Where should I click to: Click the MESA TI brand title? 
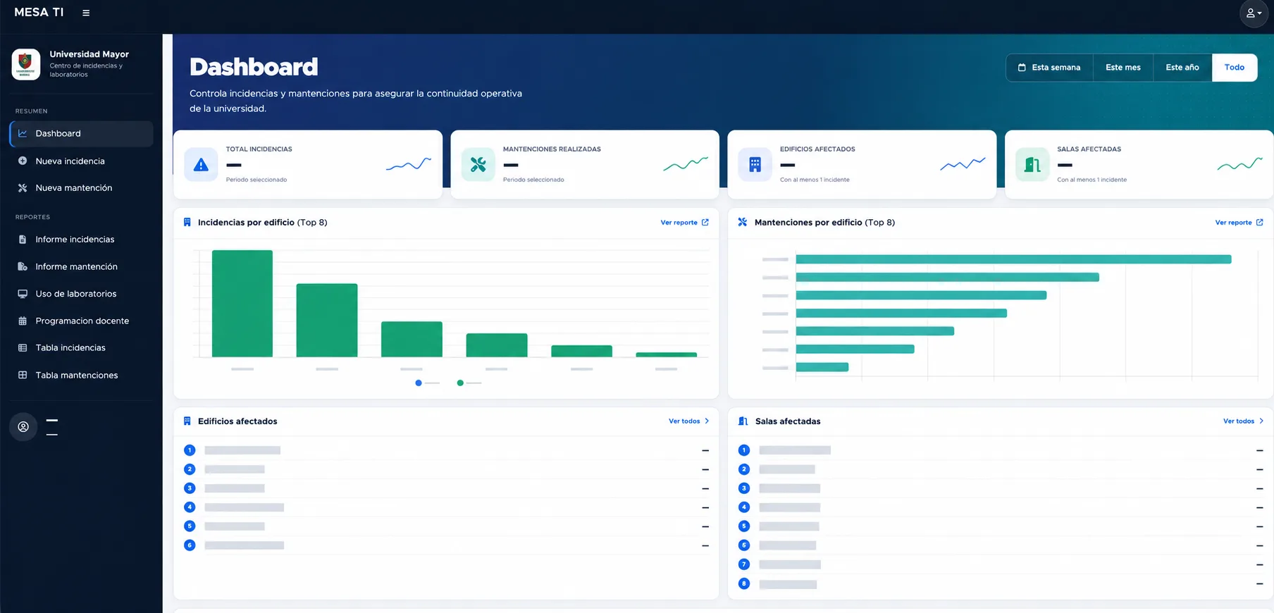click(39, 13)
